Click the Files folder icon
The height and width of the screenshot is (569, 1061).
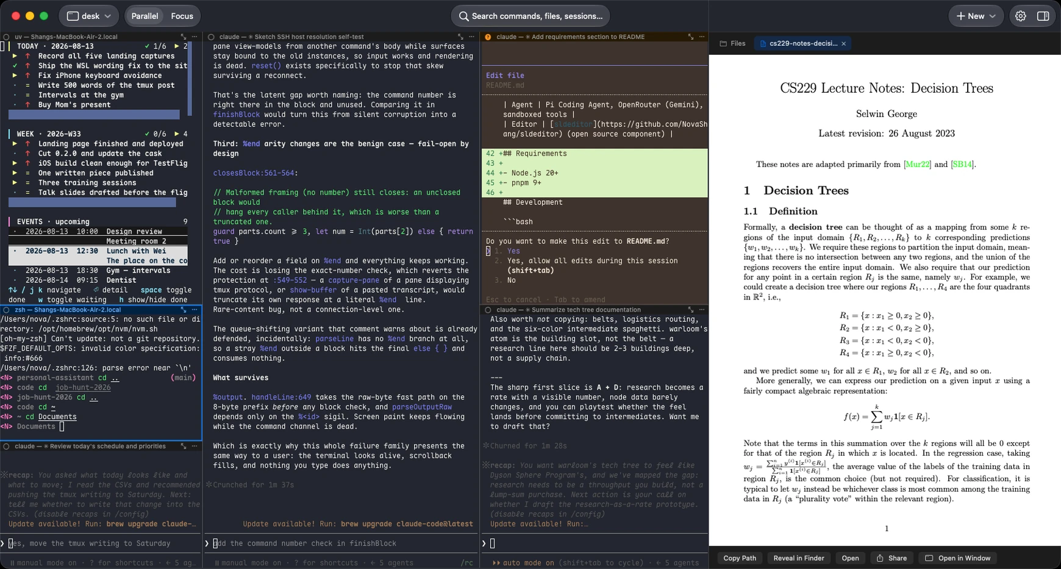723,43
